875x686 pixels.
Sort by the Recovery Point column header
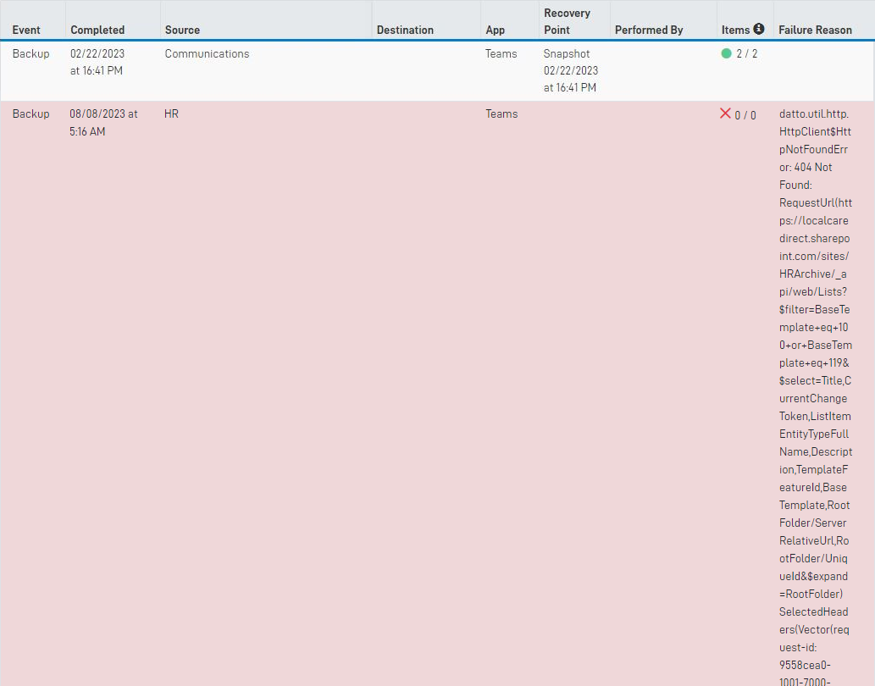[x=567, y=21]
